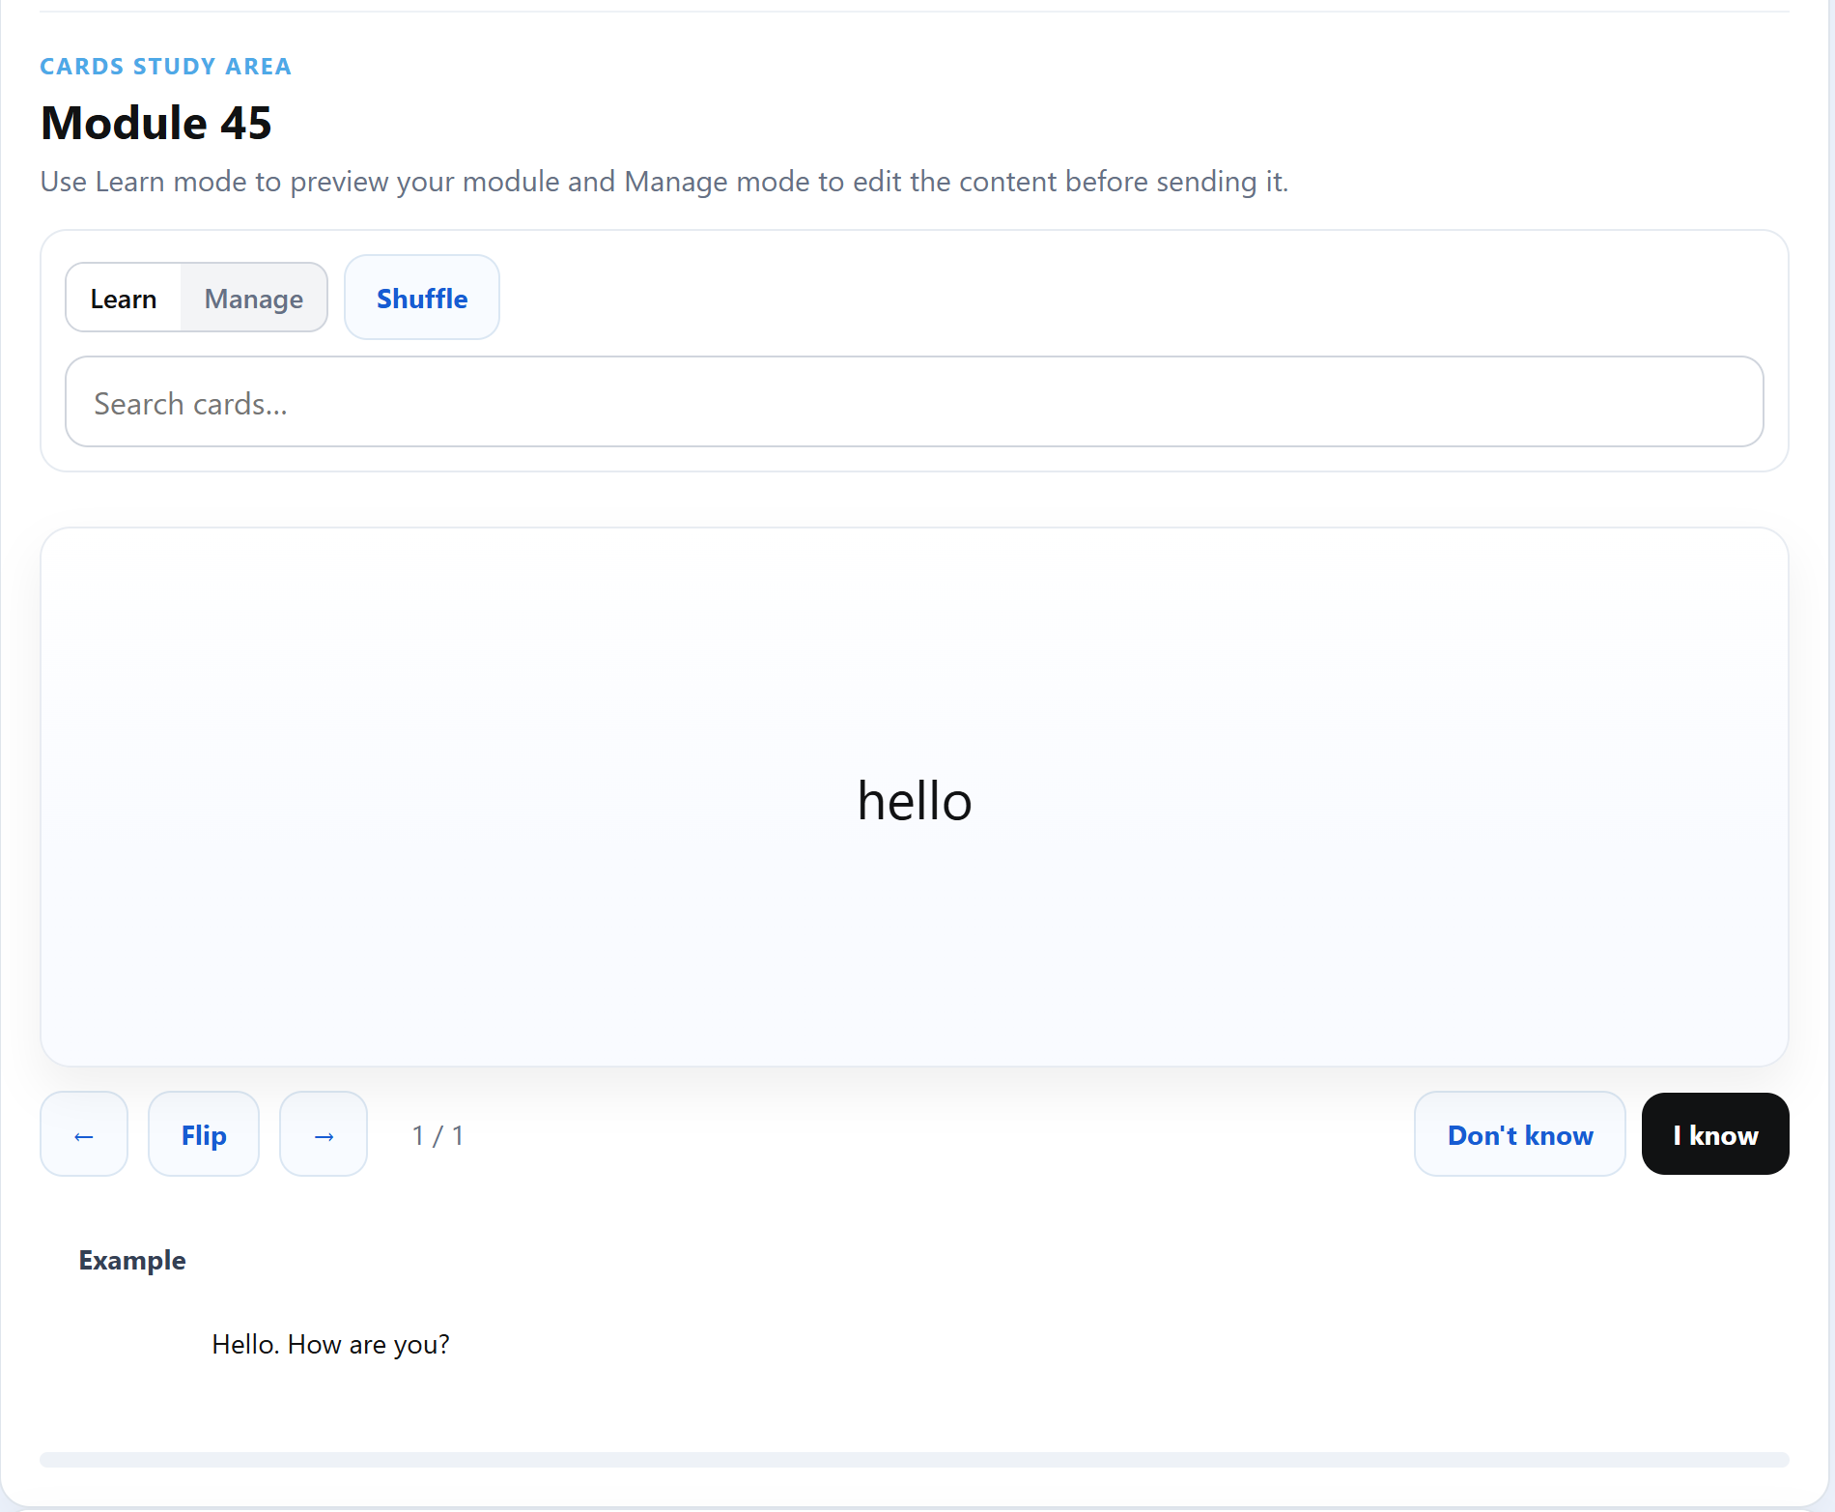Viewport: 1835px width, 1512px height.
Task: Click the 'Use Learn mode to preview' description
Action: 664,182
